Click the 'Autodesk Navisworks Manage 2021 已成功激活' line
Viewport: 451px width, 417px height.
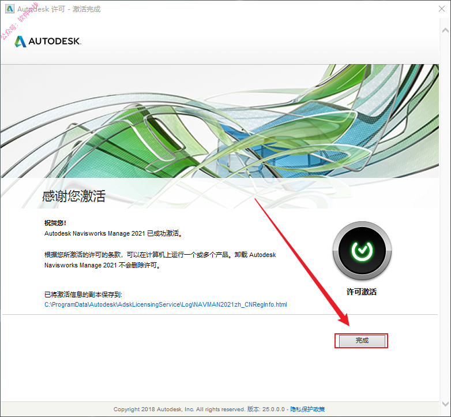113,233
